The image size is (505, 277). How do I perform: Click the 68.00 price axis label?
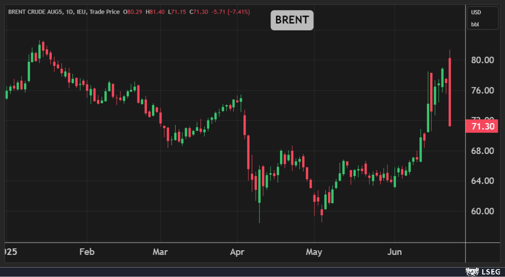482,151
